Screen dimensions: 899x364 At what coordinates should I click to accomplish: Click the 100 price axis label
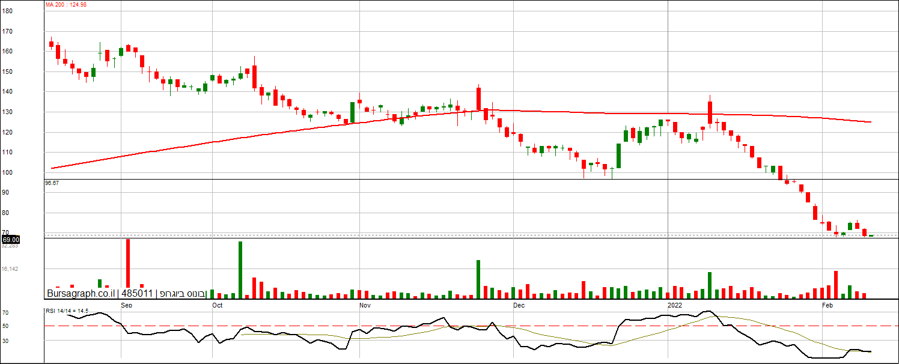pos(7,173)
